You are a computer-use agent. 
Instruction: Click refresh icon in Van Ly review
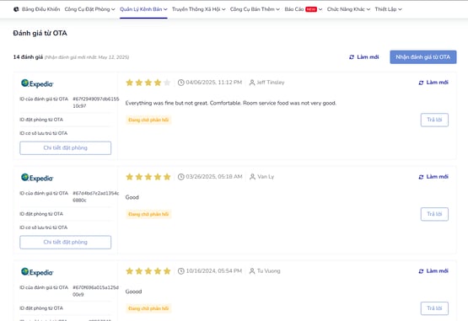point(421,177)
